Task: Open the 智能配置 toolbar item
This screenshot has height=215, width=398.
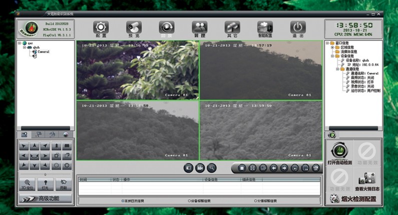Action: (x=265, y=28)
